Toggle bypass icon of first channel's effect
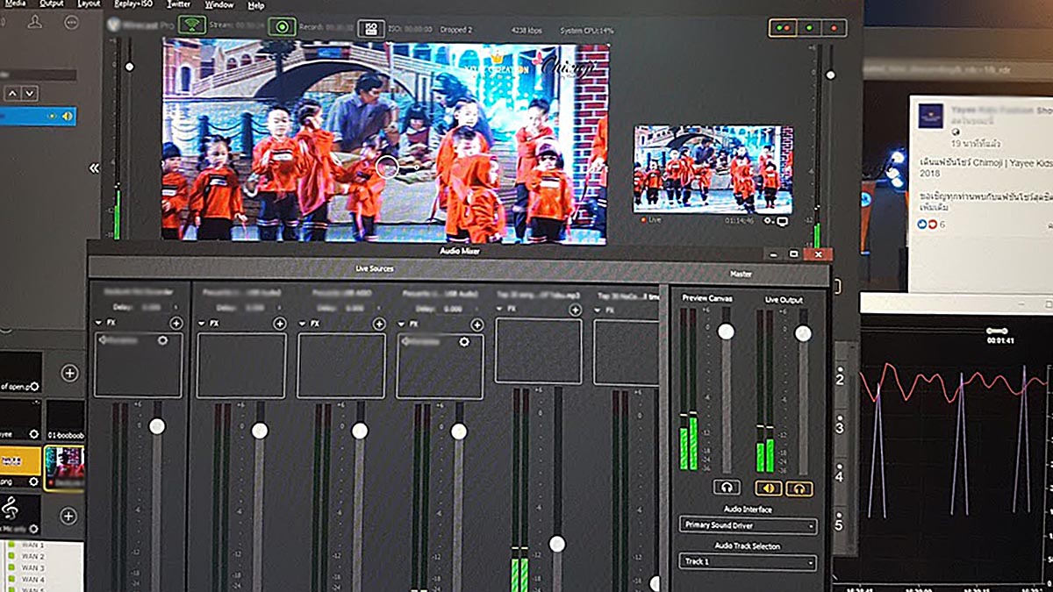This screenshot has width=1053, height=592. point(104,340)
